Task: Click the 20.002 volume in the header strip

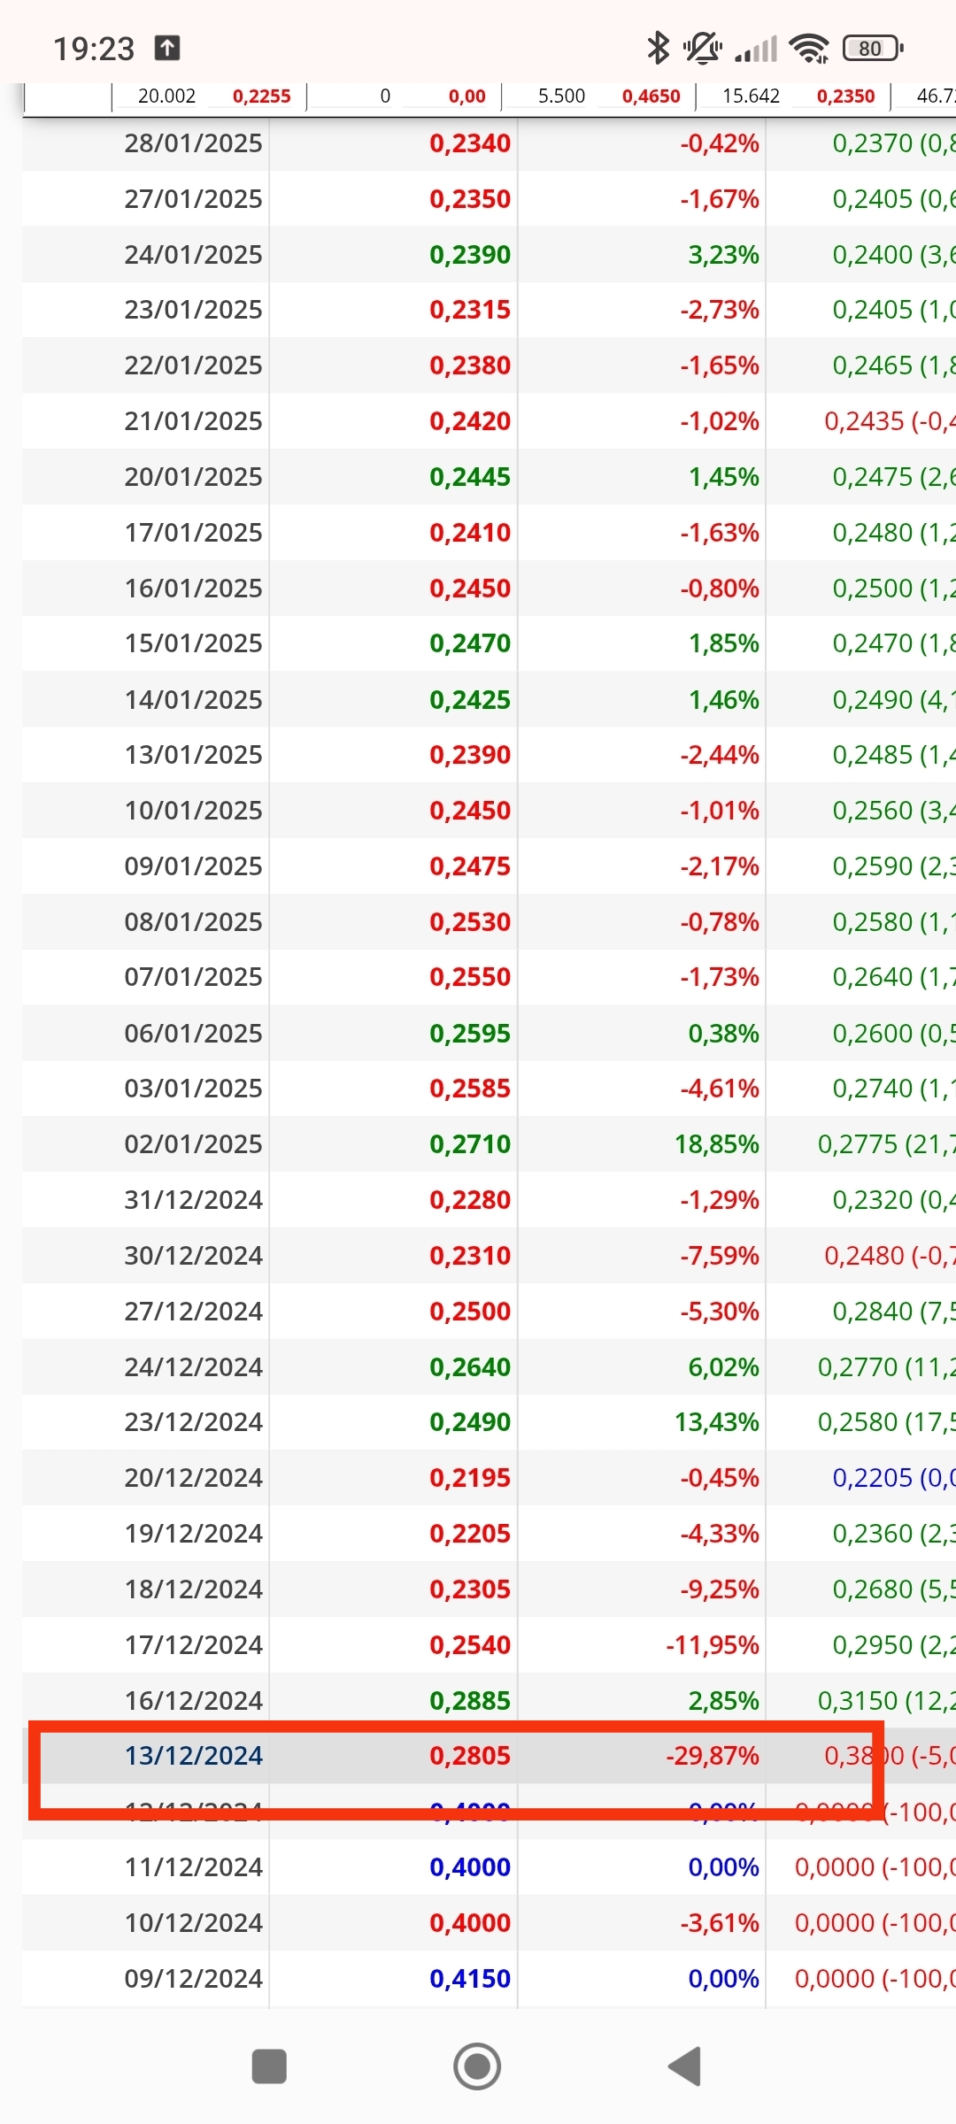Action: (x=166, y=96)
